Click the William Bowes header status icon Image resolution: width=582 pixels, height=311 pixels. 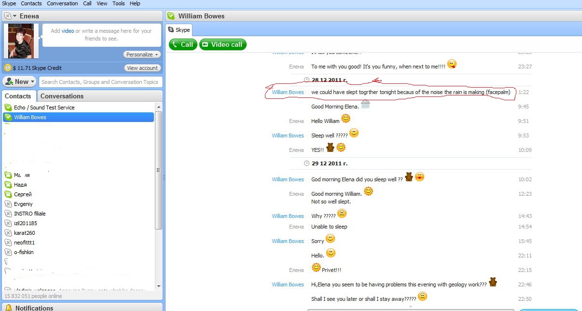[x=171, y=16]
